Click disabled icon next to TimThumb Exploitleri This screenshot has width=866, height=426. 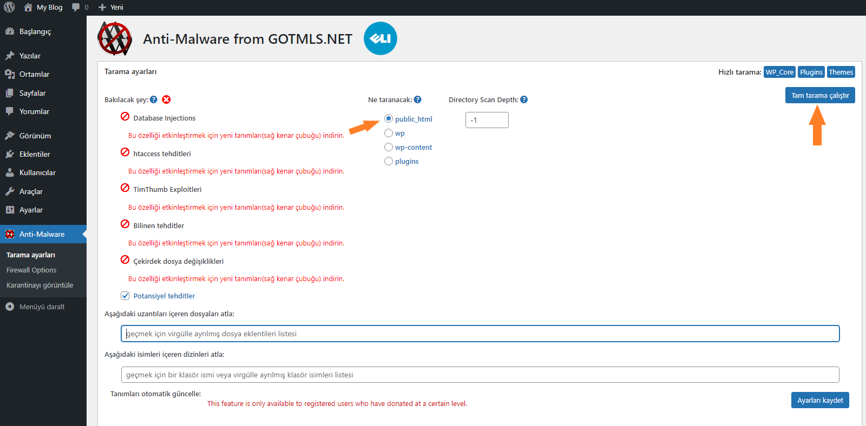pyautogui.click(x=125, y=188)
